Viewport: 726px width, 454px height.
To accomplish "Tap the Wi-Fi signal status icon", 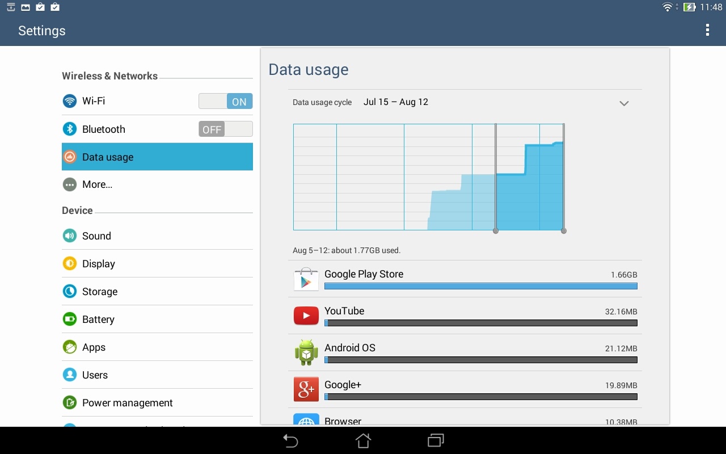I will (668, 7).
